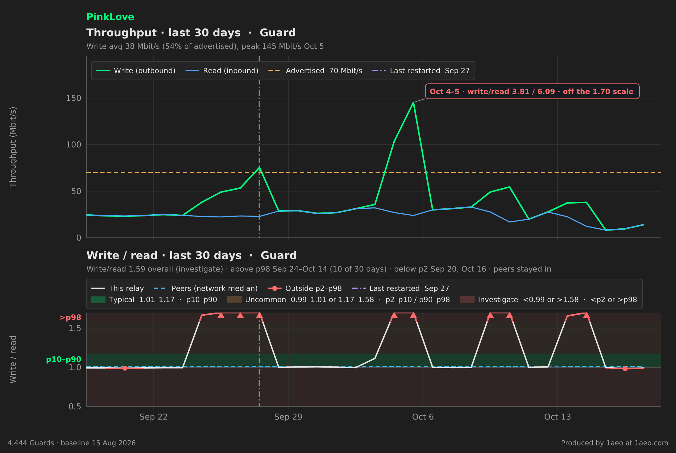This screenshot has height=453, width=676.
Task: Click the Write/read 1.59 overall subtitle
Action: point(319,269)
